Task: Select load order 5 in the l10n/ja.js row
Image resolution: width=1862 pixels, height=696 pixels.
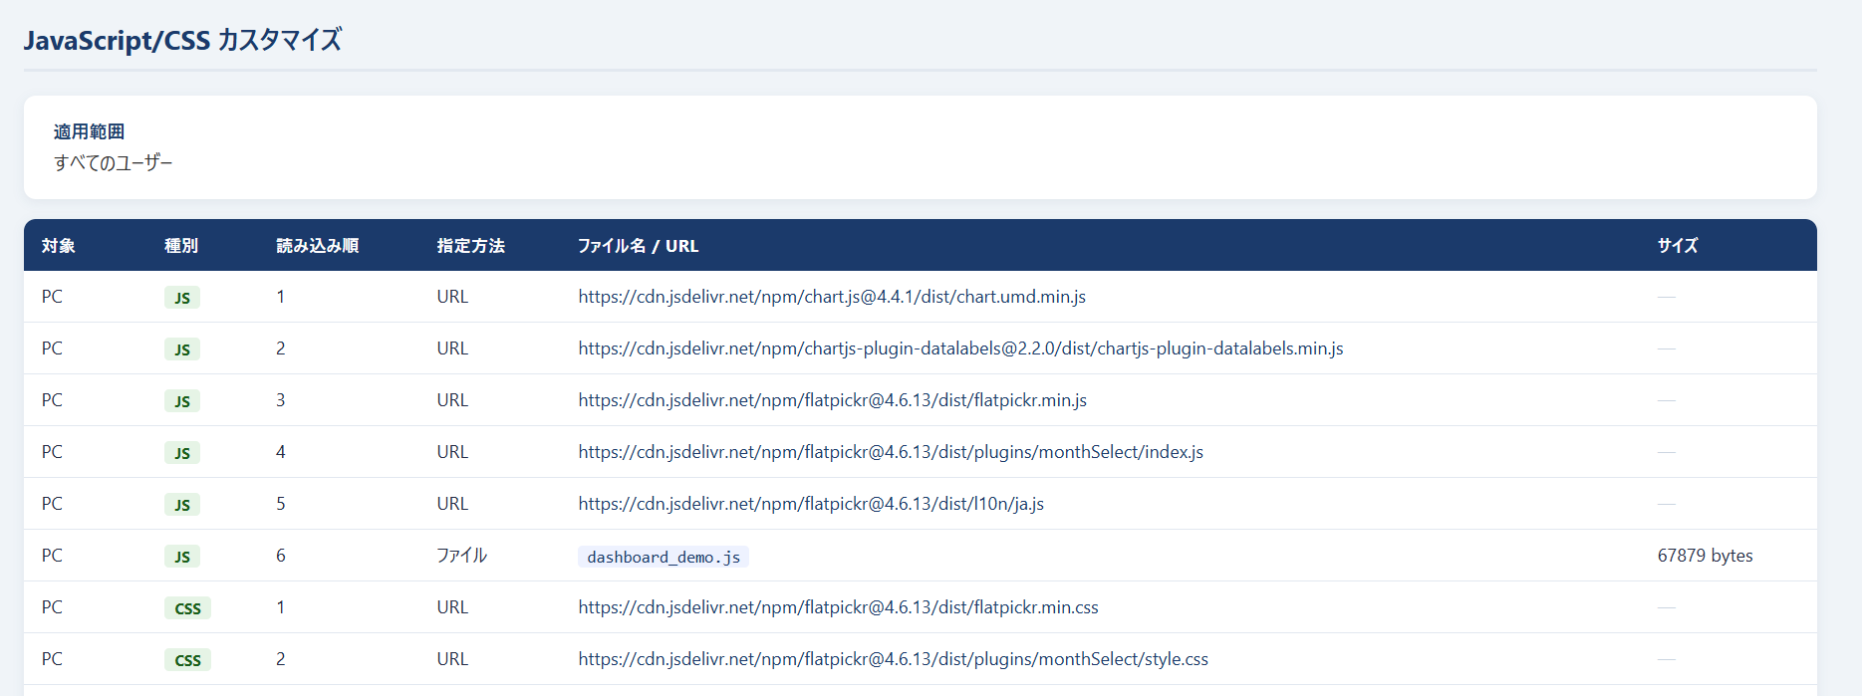Action: 281,504
